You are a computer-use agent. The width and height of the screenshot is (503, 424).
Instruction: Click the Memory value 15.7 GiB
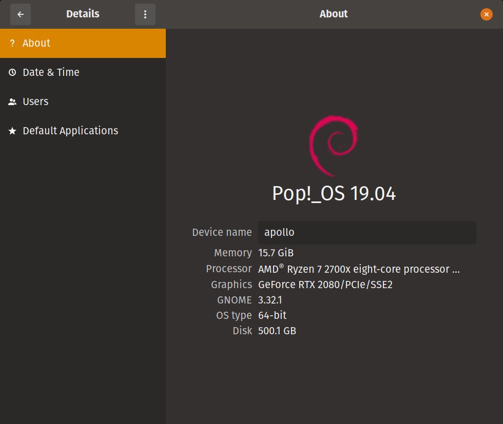click(x=275, y=253)
